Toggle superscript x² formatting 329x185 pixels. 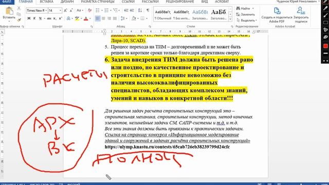point(61,18)
